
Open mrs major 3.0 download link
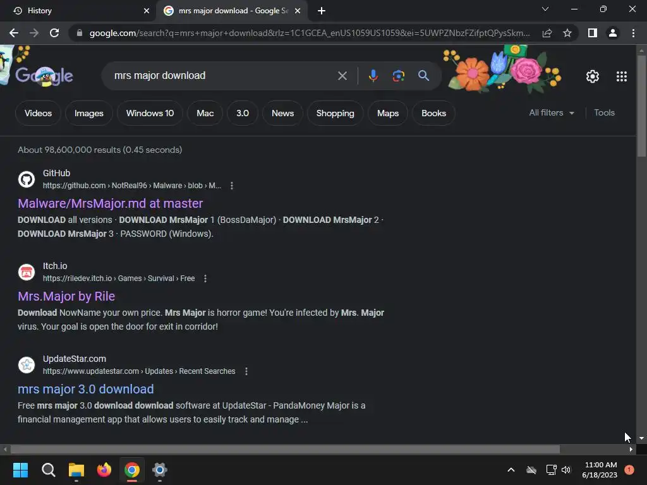85,389
